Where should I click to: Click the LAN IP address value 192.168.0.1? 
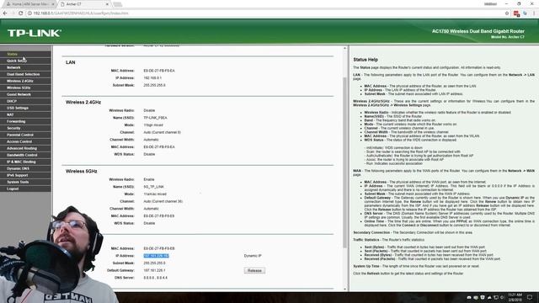[152, 78]
